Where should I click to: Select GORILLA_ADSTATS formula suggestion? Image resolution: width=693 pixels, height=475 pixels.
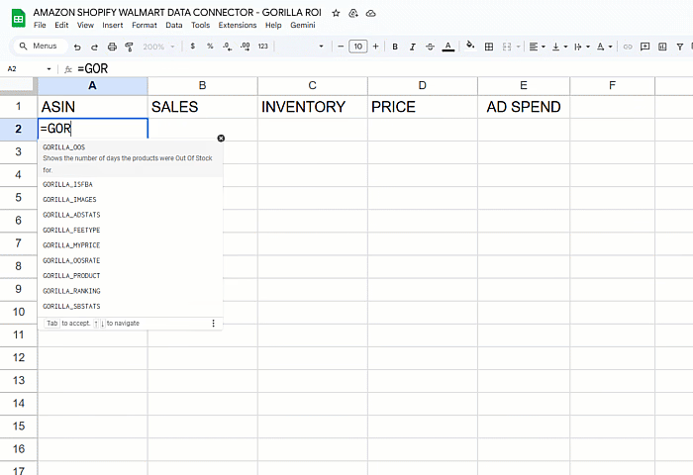pos(131,215)
